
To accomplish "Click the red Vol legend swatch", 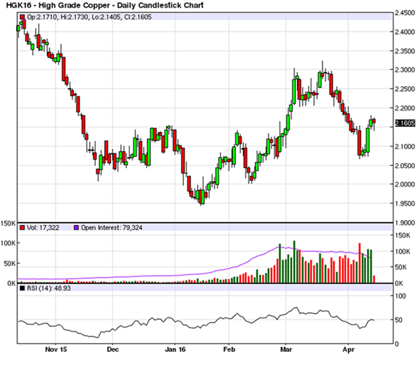I will [x=22, y=228].
